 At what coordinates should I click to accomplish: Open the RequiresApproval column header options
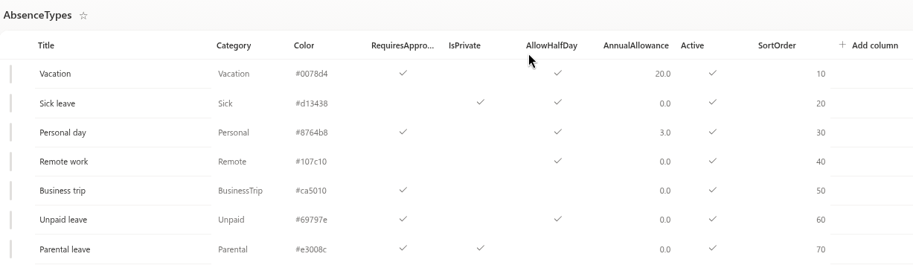403,45
